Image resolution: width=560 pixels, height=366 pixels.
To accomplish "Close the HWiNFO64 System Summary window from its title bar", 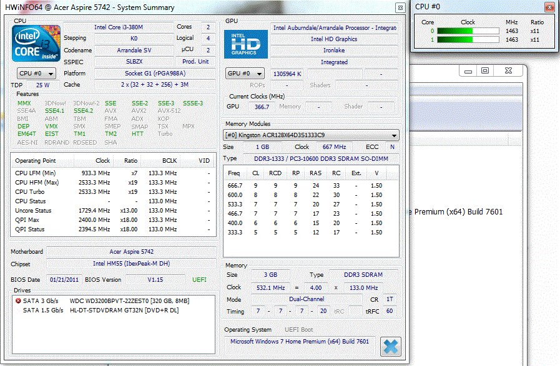I will point(400,7).
